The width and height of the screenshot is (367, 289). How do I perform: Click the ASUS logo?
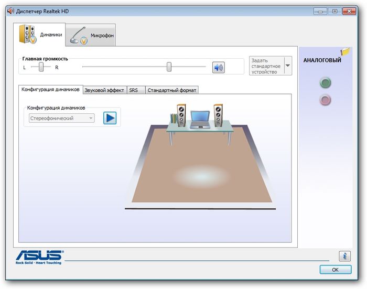[x=39, y=257]
